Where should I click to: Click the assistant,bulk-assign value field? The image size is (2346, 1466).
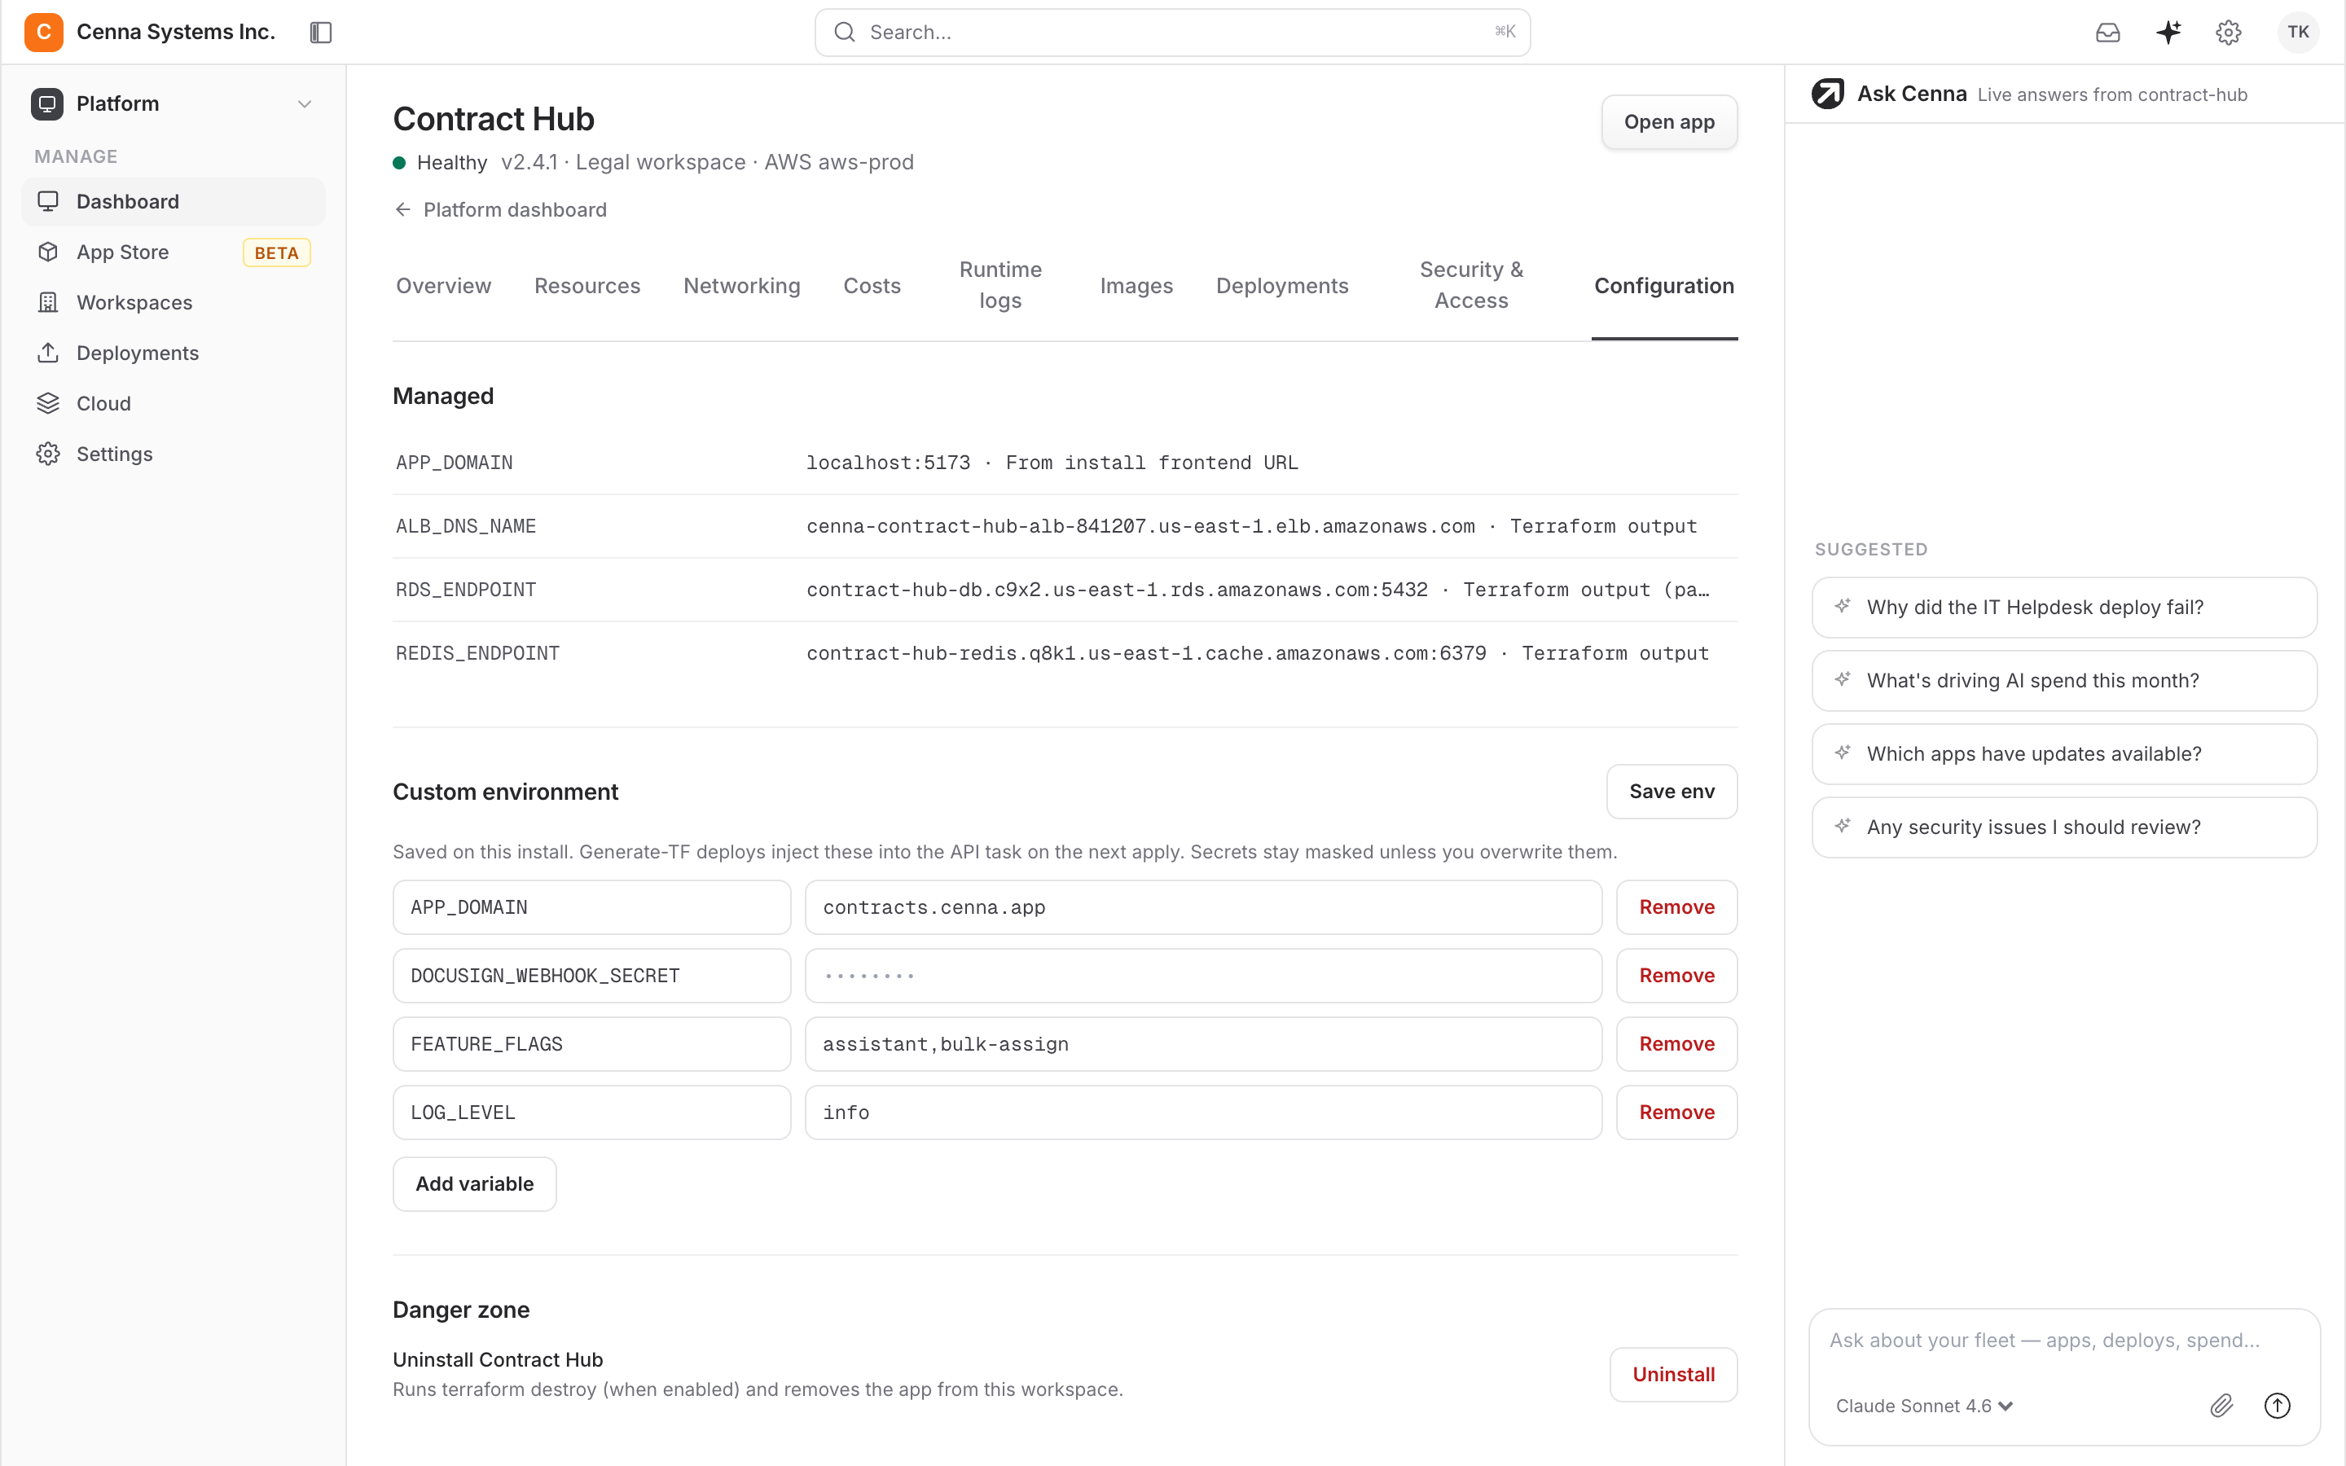[1203, 1044]
